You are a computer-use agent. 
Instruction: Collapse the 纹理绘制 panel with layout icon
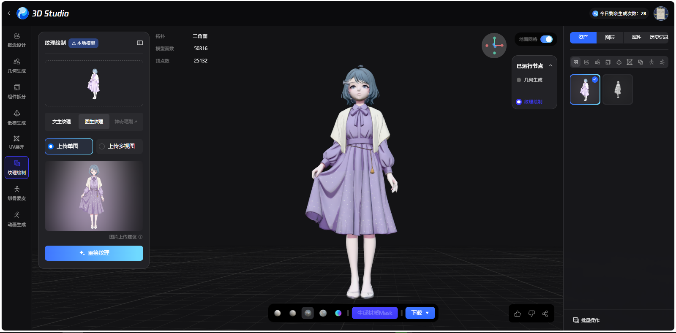[140, 43]
